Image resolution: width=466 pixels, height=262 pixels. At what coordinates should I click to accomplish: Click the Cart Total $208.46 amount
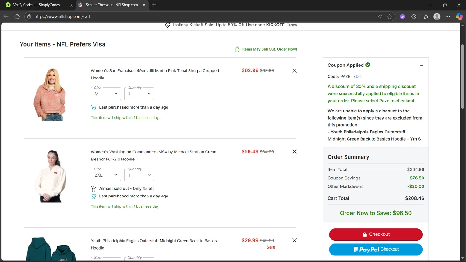click(x=414, y=198)
